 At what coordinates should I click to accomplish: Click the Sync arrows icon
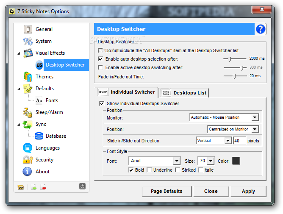pos(28,125)
